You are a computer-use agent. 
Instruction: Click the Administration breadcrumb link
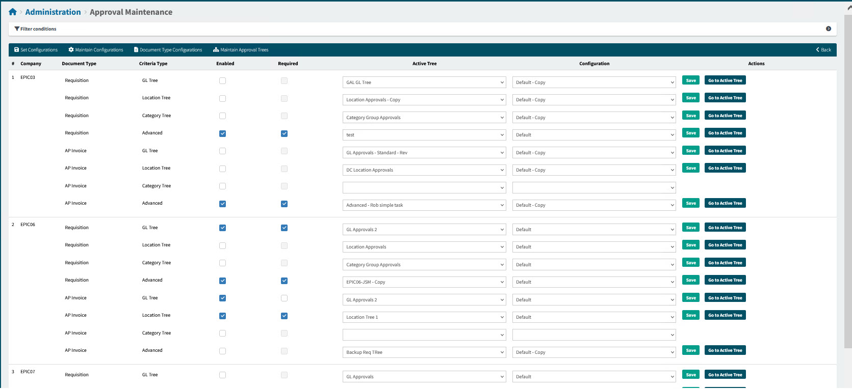click(x=53, y=12)
